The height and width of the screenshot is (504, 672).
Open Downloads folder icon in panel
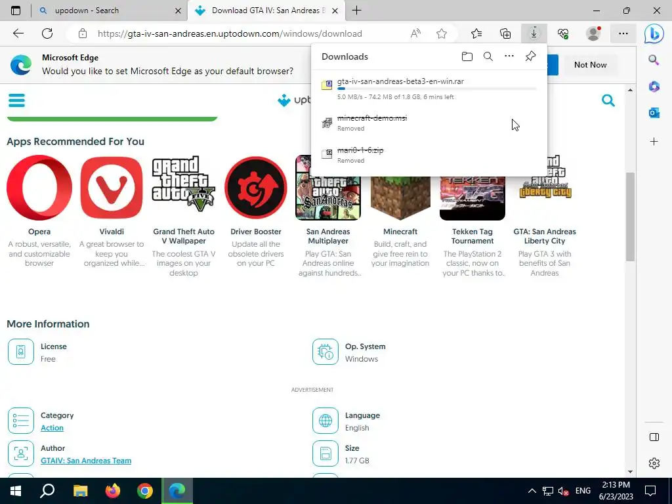(467, 56)
